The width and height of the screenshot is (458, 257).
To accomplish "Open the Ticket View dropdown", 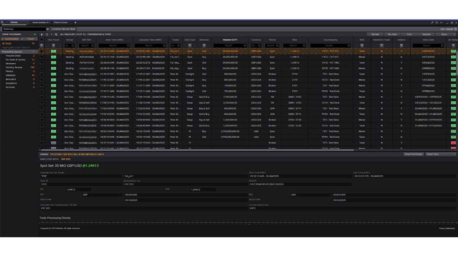I will (x=441, y=154).
